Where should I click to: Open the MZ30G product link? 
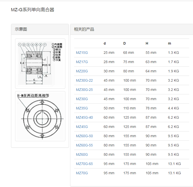[x=82, y=99]
